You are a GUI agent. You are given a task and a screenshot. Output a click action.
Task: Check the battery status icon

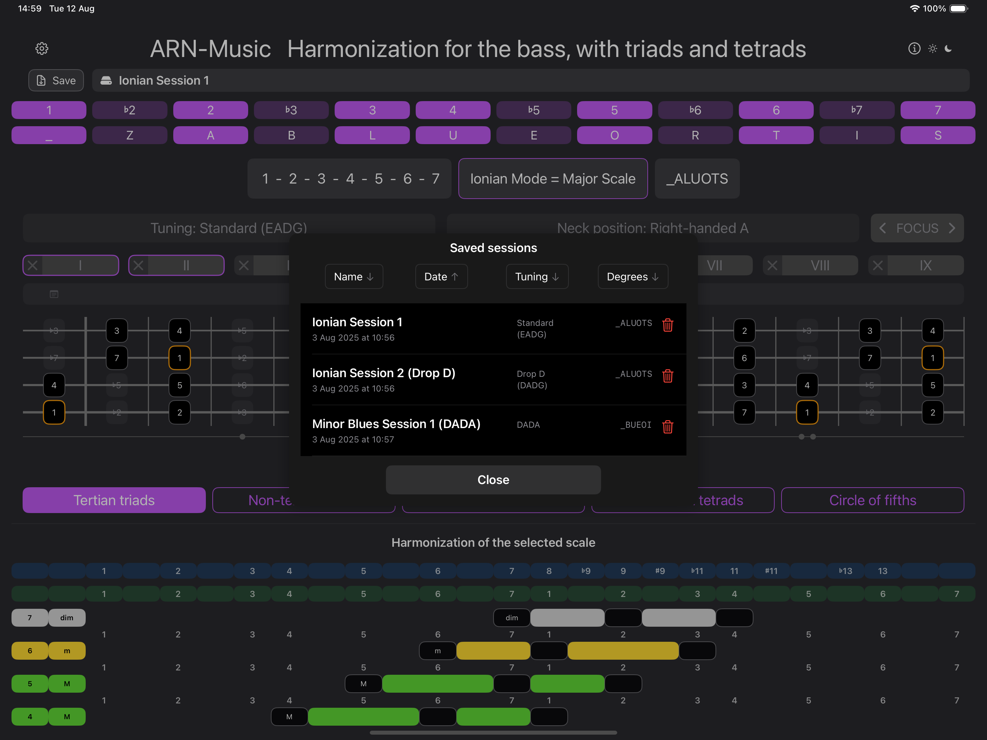(958, 9)
